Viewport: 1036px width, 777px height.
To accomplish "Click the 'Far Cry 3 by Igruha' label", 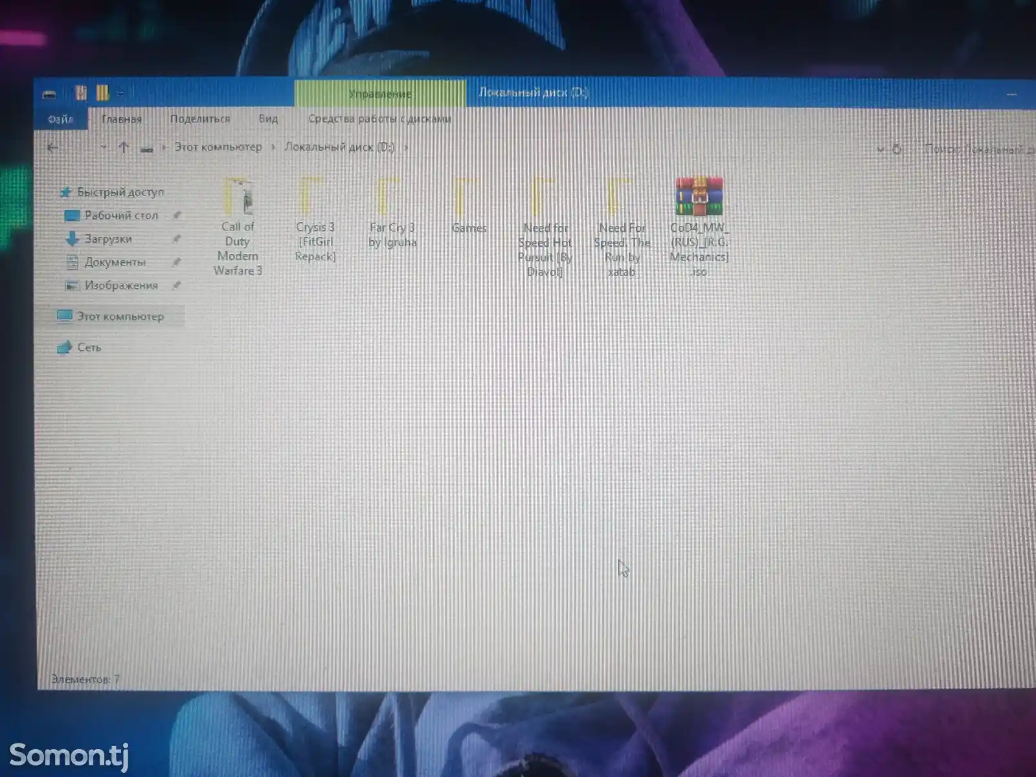I will [392, 235].
